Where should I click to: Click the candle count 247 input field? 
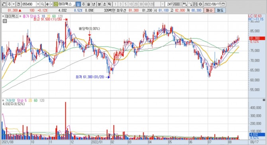pos(169,4)
